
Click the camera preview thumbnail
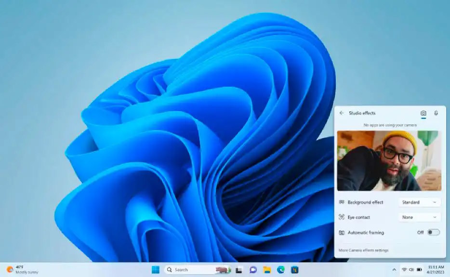389,161
